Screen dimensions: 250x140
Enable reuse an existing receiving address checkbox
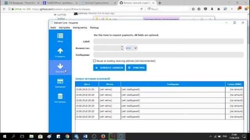(95, 61)
